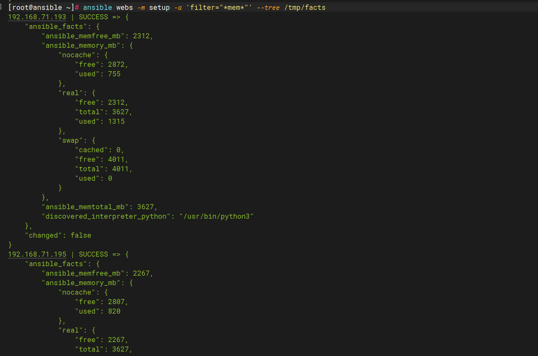Viewport: 538px width, 356px height.
Task: Click the "ansible_memfree_mb": 2267 line
Action: click(x=97, y=273)
